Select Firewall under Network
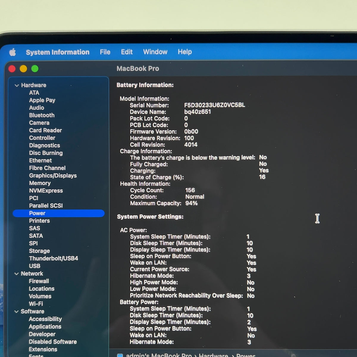The image size is (357, 357). [x=39, y=281]
